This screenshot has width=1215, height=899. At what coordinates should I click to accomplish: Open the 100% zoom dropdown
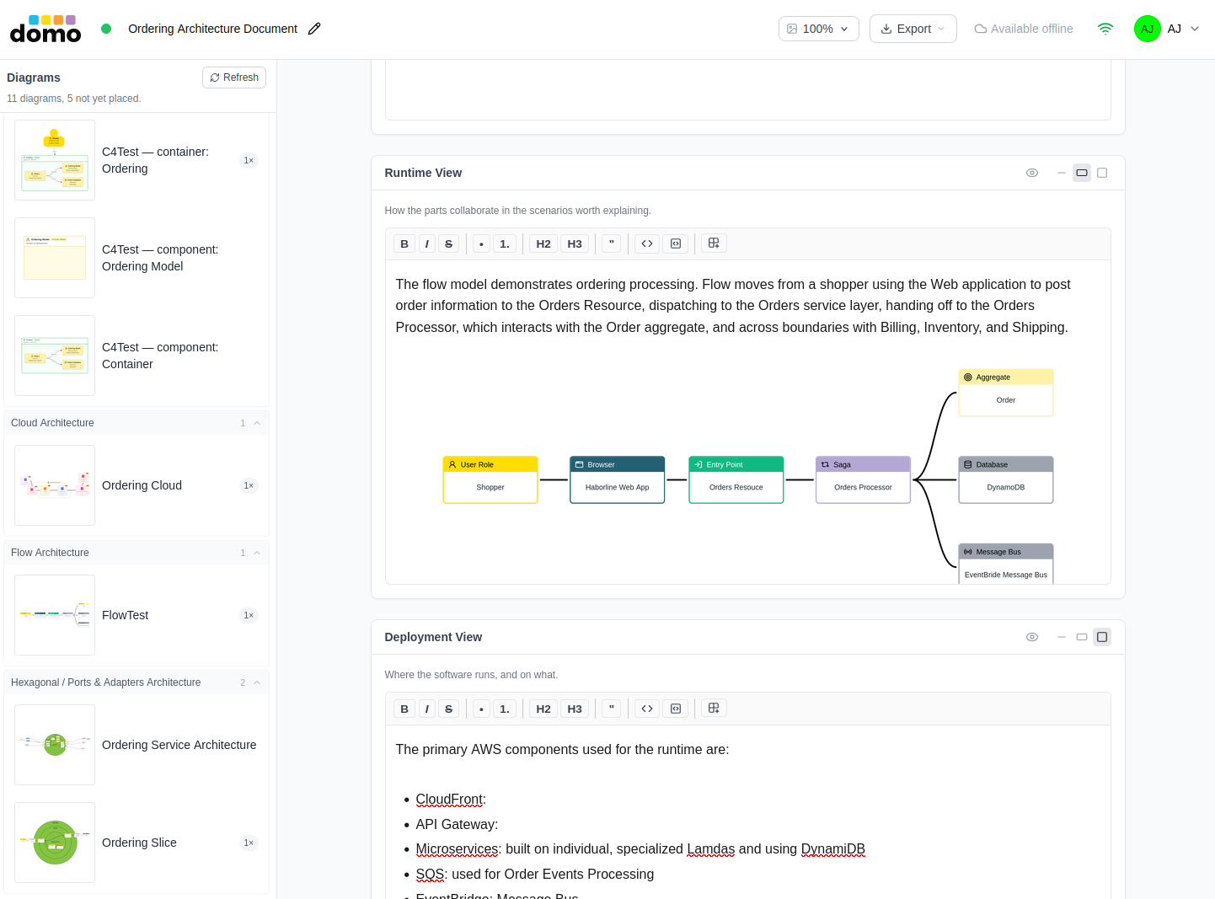click(x=819, y=29)
